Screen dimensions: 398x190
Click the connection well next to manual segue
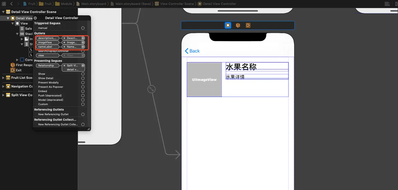[83, 28]
